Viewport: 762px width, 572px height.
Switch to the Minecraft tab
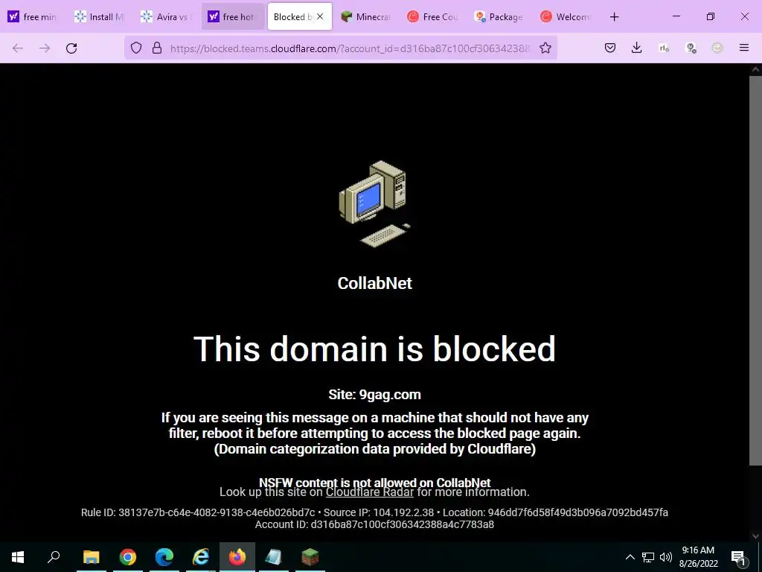pos(365,17)
